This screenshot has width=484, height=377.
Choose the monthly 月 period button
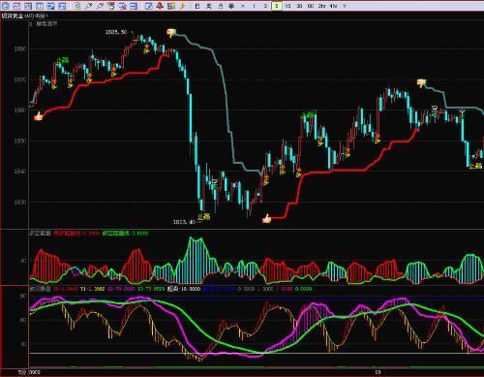(220, 6)
